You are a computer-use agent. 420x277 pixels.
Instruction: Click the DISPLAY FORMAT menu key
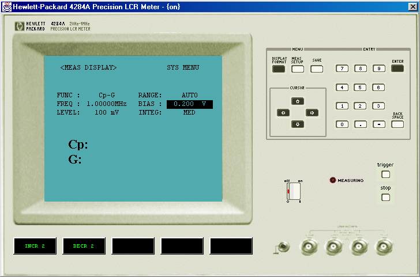pos(279,69)
